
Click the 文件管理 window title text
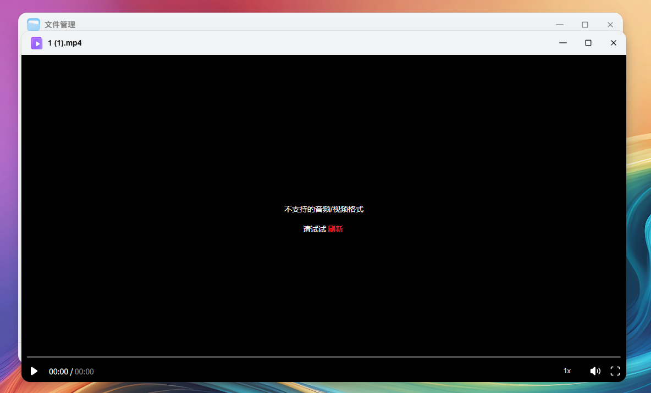(60, 25)
